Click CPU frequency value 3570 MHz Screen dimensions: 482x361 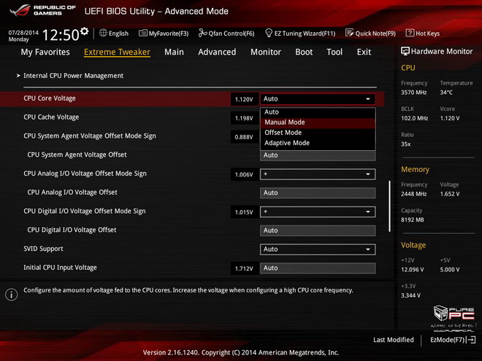pos(414,93)
